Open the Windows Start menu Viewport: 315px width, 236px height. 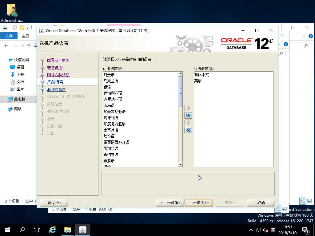(7, 230)
